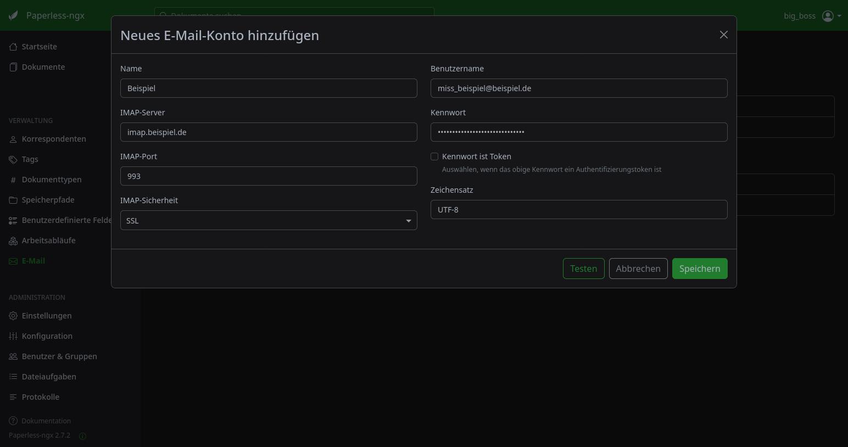Viewport: 848px width, 447px height.
Task: Go to Dokumente in the sidebar
Action: pos(43,67)
